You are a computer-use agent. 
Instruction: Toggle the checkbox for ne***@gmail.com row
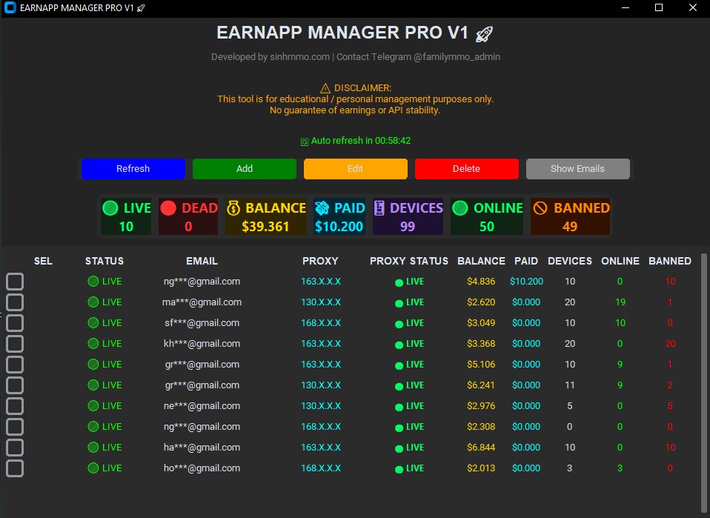[x=15, y=406]
